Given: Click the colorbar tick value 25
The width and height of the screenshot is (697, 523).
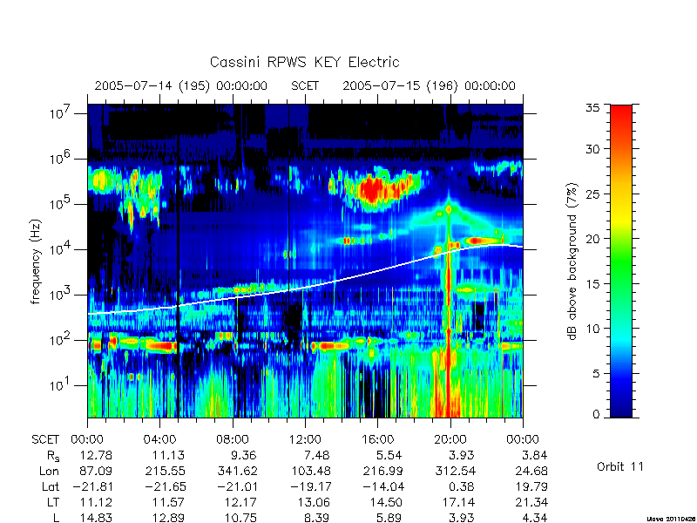Looking at the screenshot, I should tap(592, 194).
